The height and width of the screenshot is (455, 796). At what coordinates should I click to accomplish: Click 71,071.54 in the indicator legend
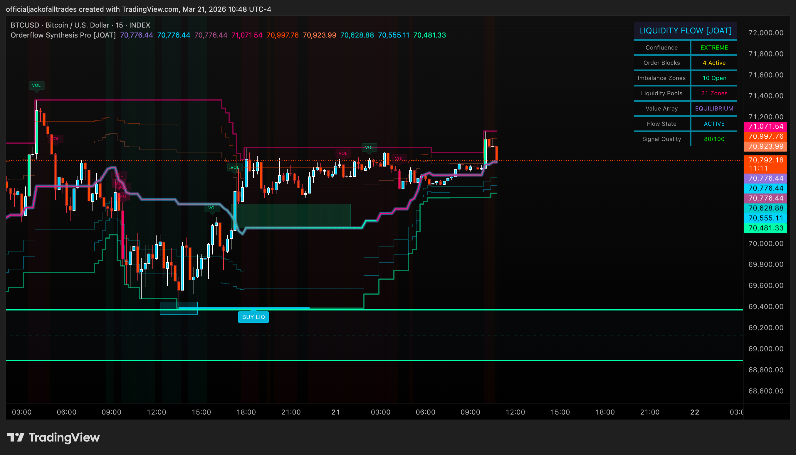coord(247,35)
